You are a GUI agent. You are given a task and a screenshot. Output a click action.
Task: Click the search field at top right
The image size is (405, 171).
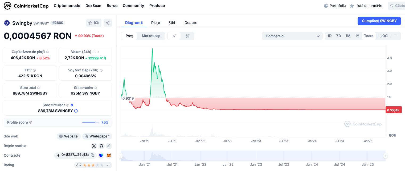(397, 6)
